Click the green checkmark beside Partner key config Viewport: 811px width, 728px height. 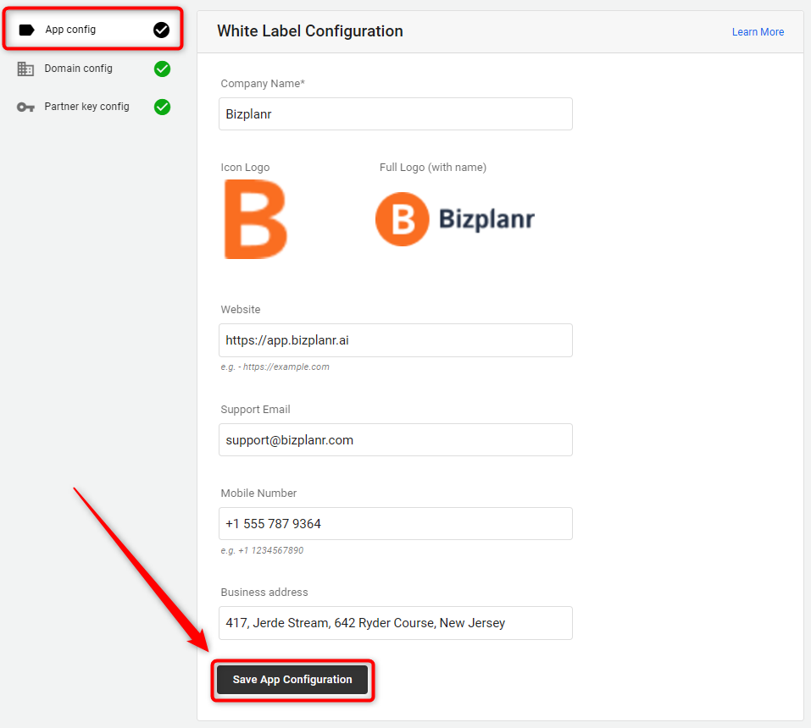tap(163, 107)
